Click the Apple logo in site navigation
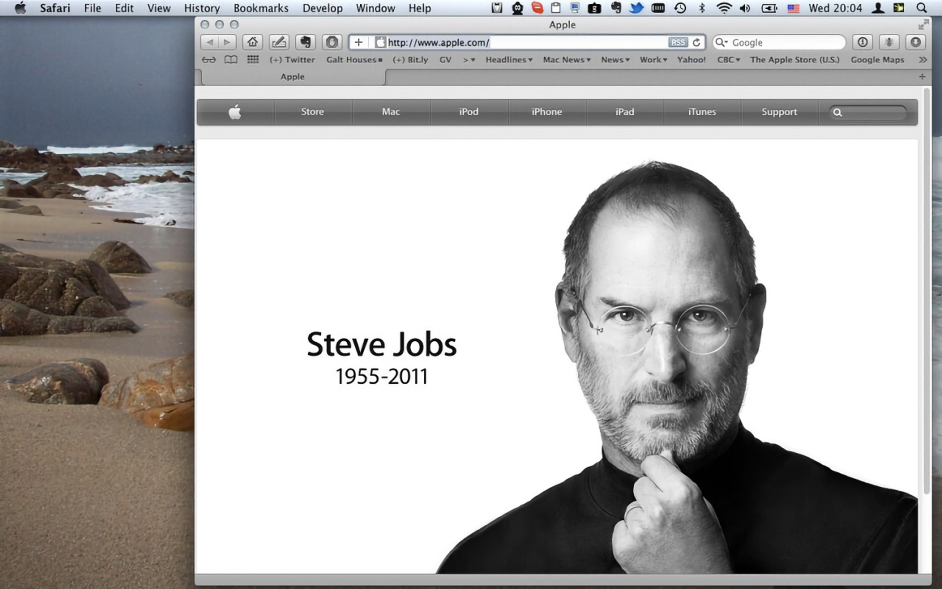The image size is (942, 589). coord(235,112)
